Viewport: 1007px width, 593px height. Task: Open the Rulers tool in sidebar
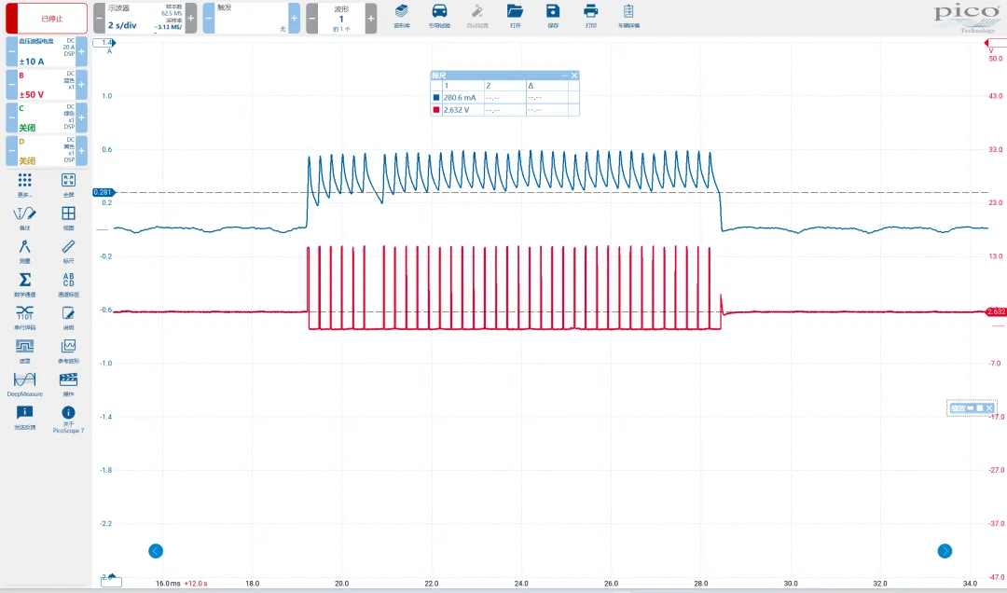coord(68,248)
